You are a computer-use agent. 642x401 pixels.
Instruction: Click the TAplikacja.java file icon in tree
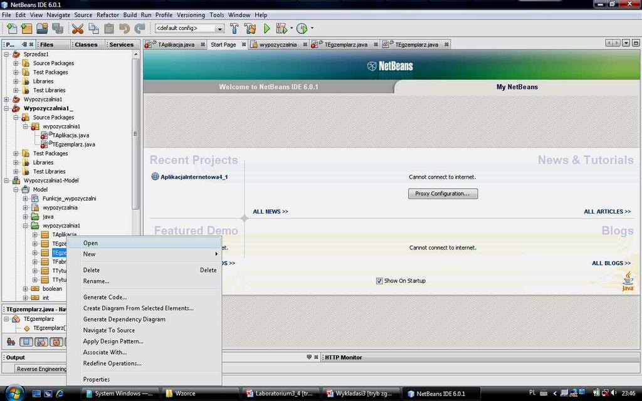45,135
